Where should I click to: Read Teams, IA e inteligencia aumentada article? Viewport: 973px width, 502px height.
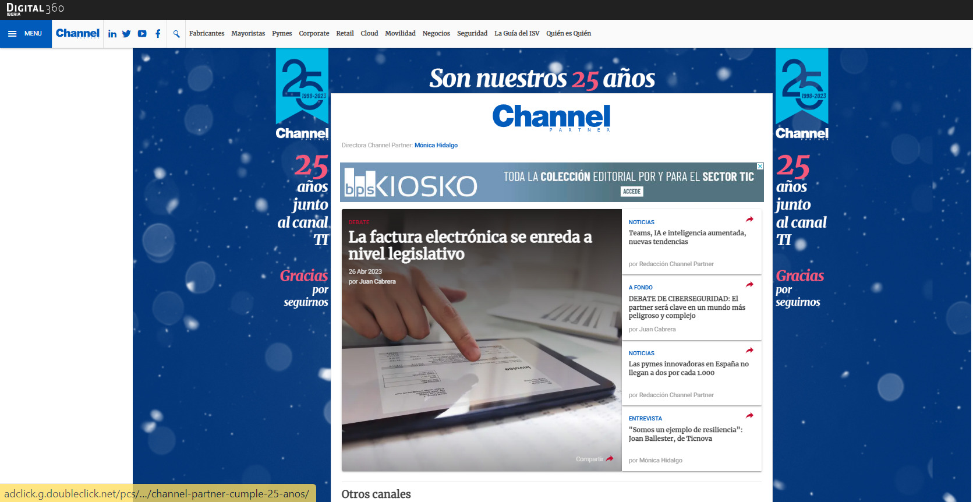tap(687, 237)
